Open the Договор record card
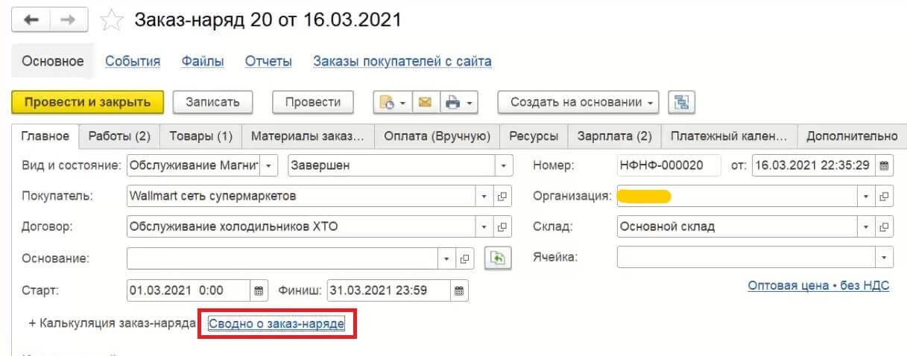This screenshot has height=356, width=907. [502, 226]
